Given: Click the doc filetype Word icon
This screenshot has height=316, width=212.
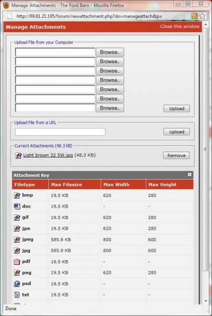Looking at the screenshot, I should click(x=17, y=206).
